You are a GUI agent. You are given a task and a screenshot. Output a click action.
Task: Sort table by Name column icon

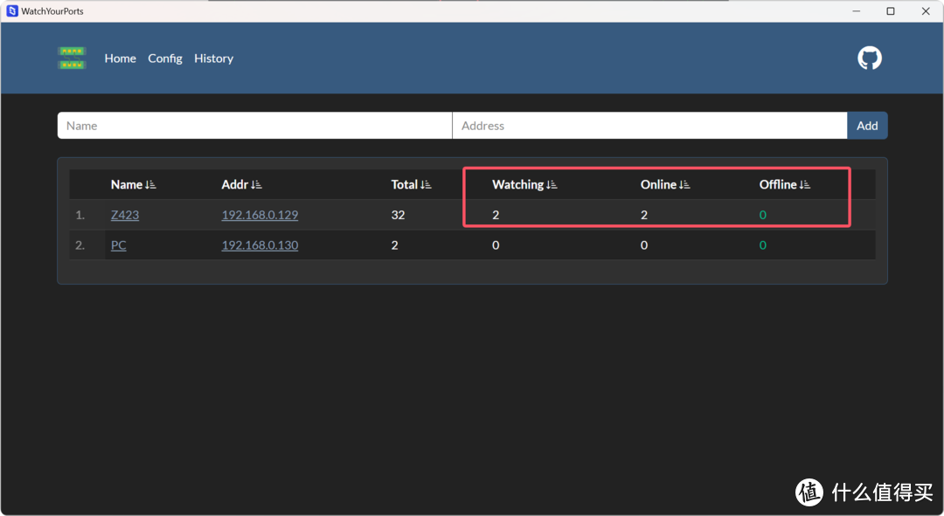(151, 185)
